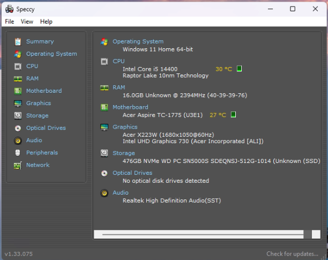Click the Graphics heading link in summary
This screenshot has width=328, height=260.
coord(125,127)
